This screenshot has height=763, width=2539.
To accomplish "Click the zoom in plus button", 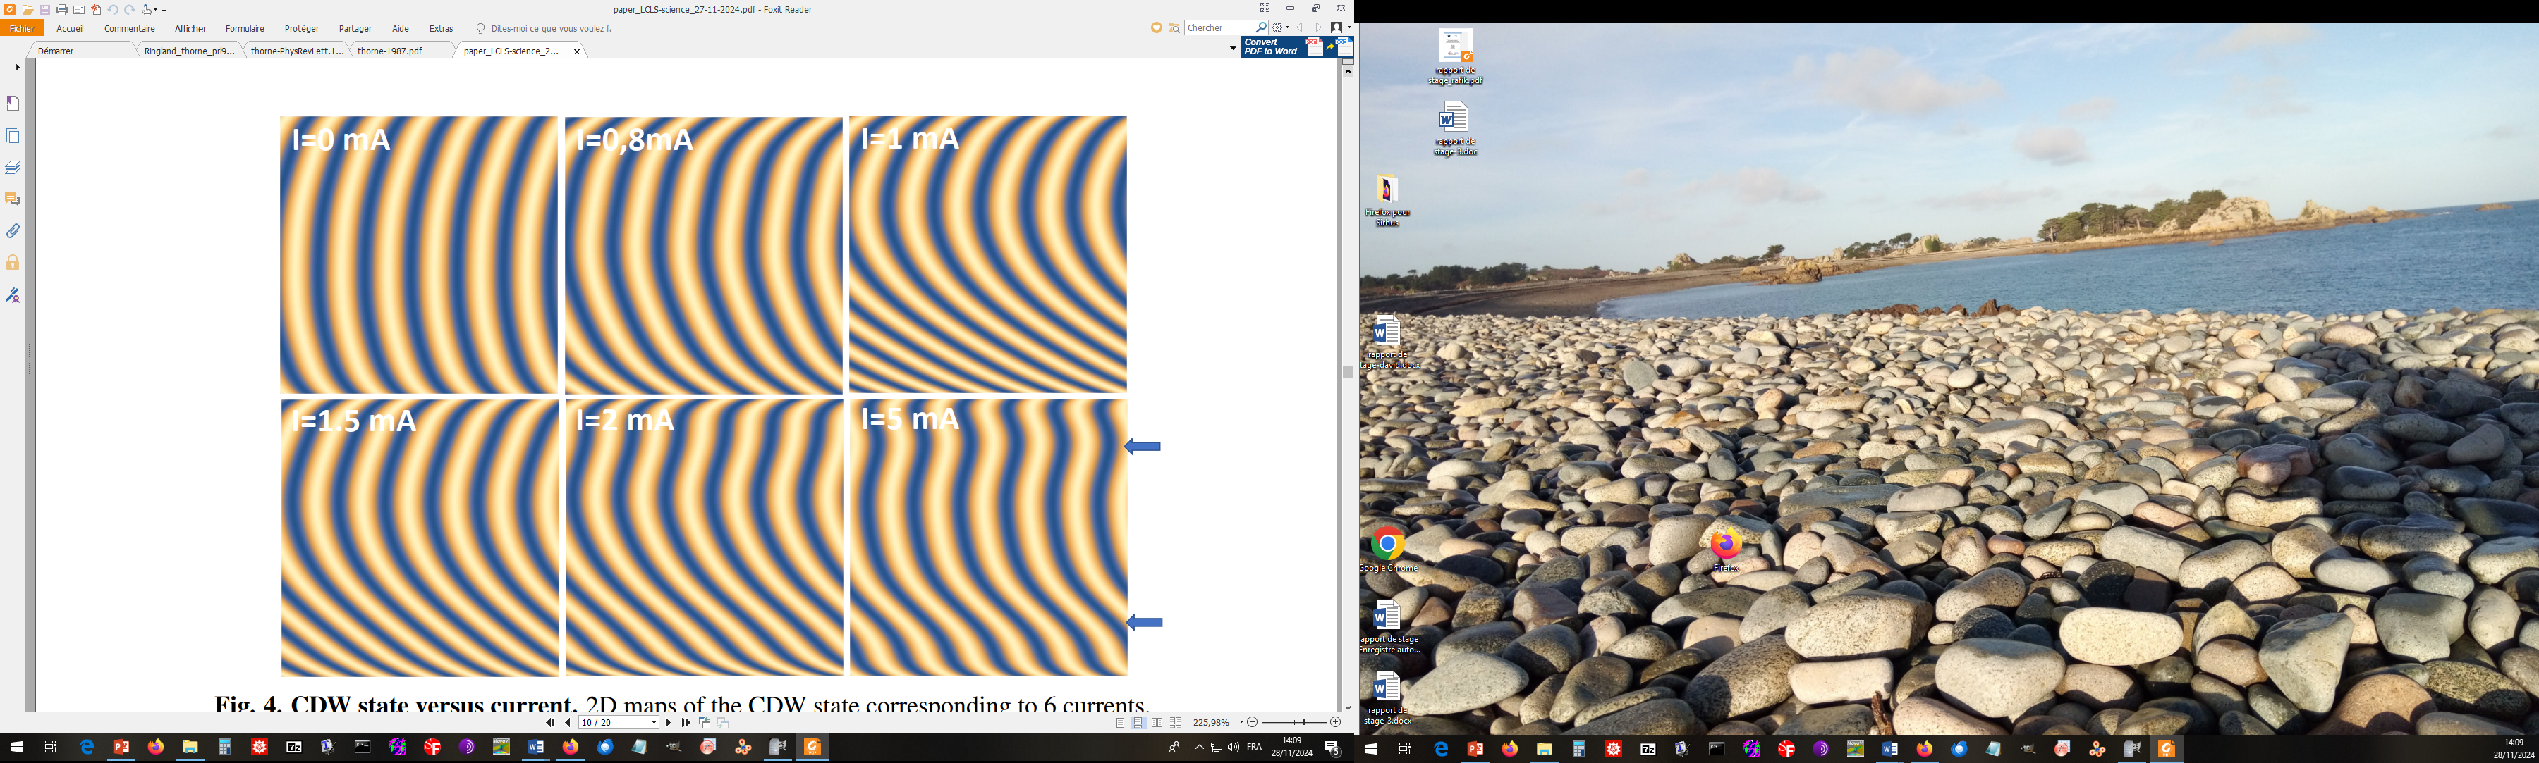I will tap(1336, 723).
